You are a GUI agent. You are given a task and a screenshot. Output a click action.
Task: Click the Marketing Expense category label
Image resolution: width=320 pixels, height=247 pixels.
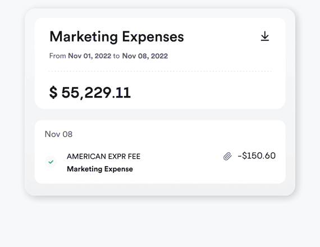[100, 169]
